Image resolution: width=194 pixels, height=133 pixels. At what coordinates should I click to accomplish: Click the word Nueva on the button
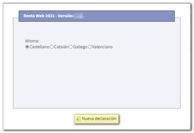point(87,119)
